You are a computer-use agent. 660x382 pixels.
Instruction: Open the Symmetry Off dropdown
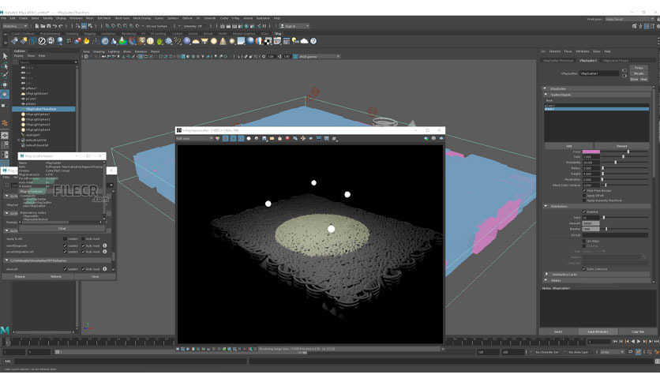point(193,26)
